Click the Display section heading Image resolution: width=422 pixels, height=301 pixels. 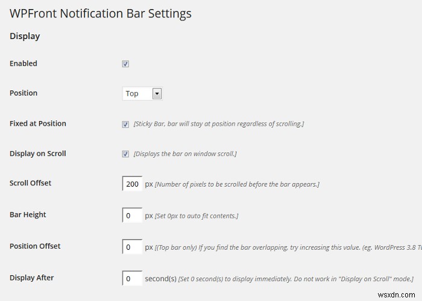tap(25, 36)
